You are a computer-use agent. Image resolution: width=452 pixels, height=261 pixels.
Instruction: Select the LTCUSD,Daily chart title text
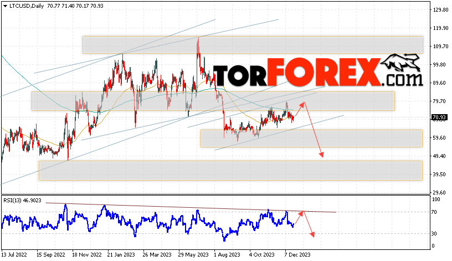(27, 6)
